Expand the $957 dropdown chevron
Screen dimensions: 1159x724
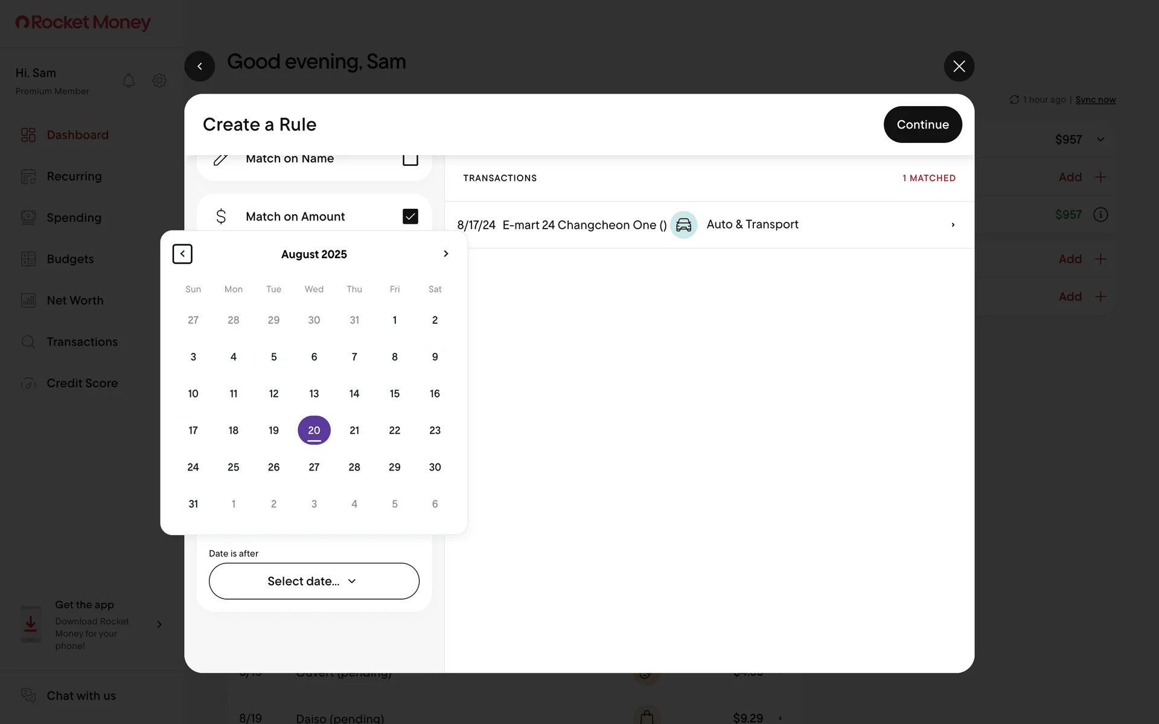(x=1100, y=139)
